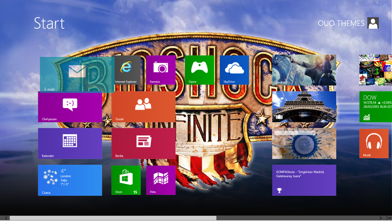This screenshot has height=221, width=392.
Task: Click the OUO THEMES user name
Action: pyautogui.click(x=341, y=23)
